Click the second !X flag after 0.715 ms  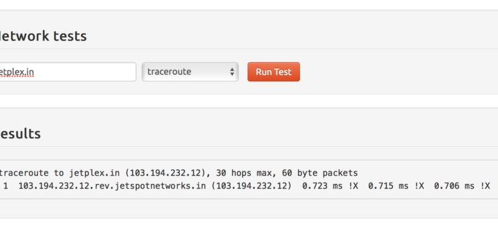click(x=419, y=186)
